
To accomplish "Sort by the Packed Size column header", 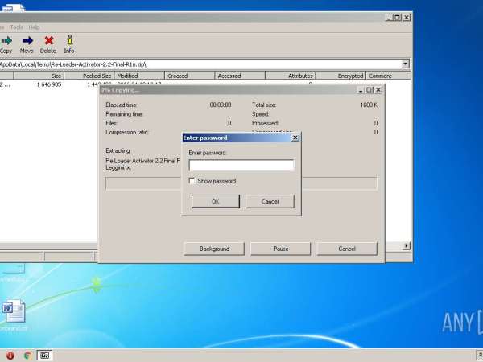I will (89, 76).
